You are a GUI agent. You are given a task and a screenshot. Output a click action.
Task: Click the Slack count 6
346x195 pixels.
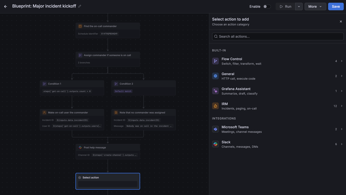click(336, 144)
